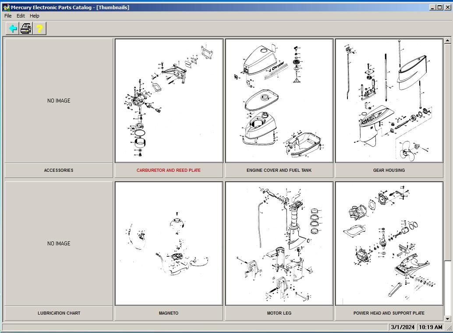Click the No Image placeholder above Accessories

59,101
